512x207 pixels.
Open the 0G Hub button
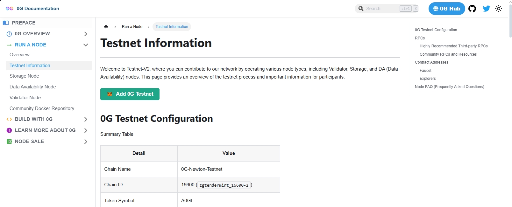446,9
